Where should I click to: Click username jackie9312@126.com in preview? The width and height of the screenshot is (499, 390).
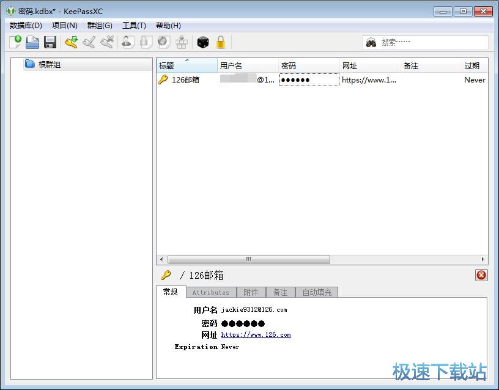coord(254,309)
